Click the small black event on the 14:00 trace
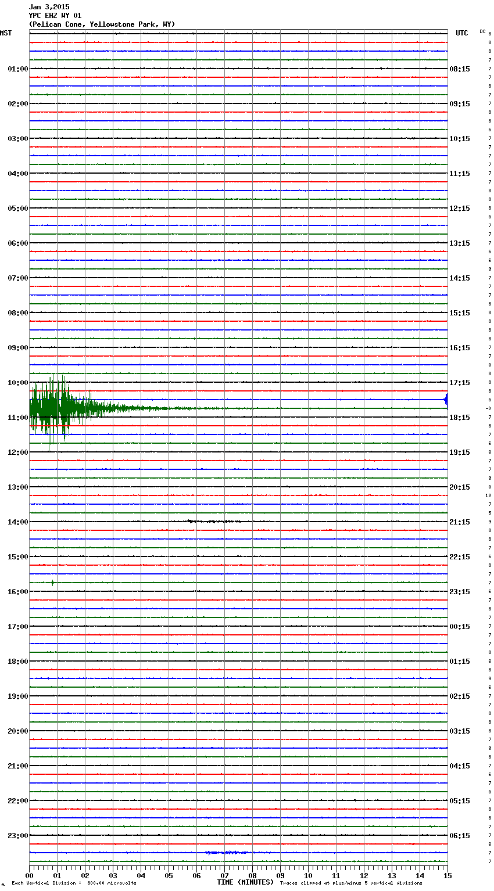This screenshot has width=494, height=891. [x=212, y=522]
